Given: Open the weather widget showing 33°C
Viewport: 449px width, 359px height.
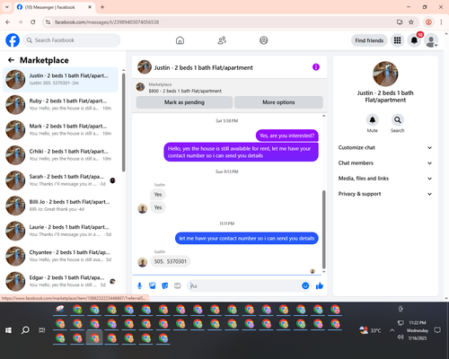Looking at the screenshot, I should click(371, 330).
